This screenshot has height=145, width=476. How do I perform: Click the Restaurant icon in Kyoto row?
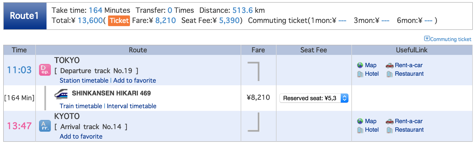390,130
